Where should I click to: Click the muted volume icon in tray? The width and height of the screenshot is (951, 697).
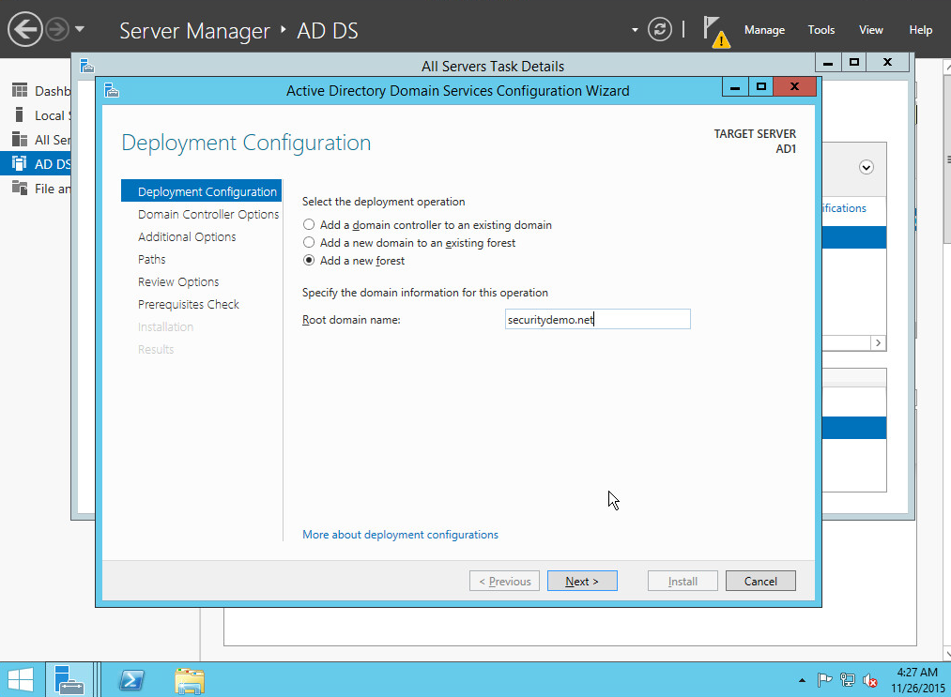tap(869, 681)
